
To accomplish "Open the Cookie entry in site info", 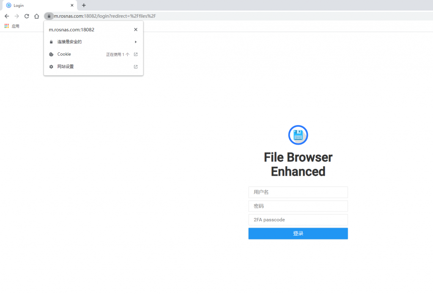I will click(93, 54).
